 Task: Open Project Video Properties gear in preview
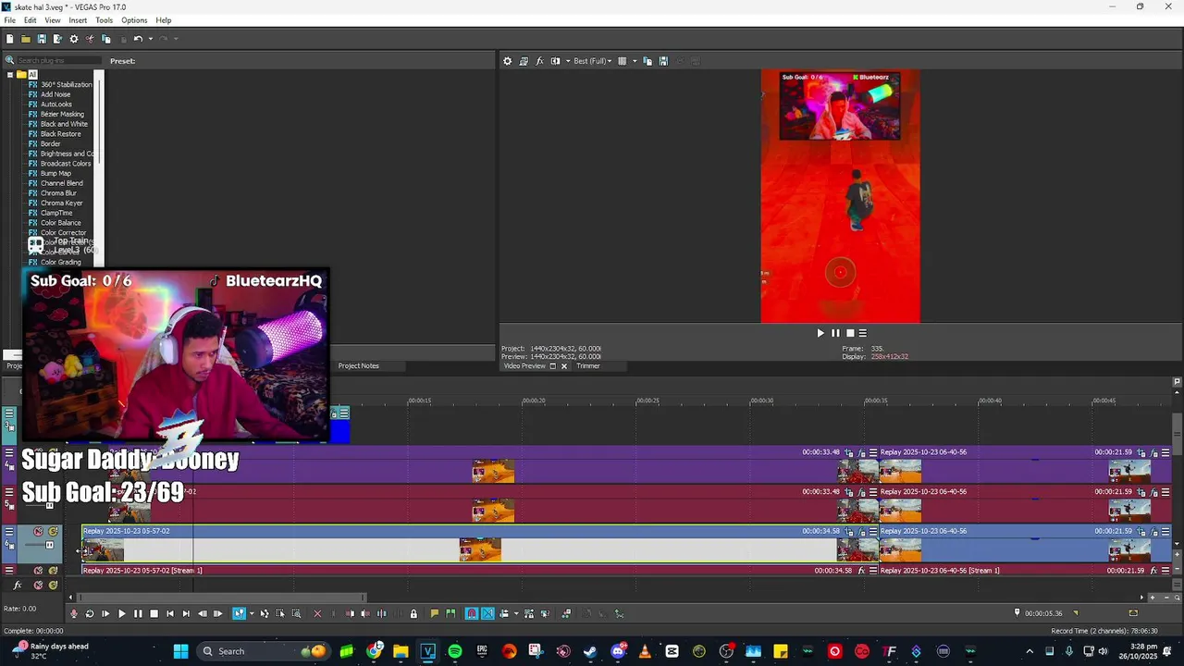pyautogui.click(x=508, y=61)
